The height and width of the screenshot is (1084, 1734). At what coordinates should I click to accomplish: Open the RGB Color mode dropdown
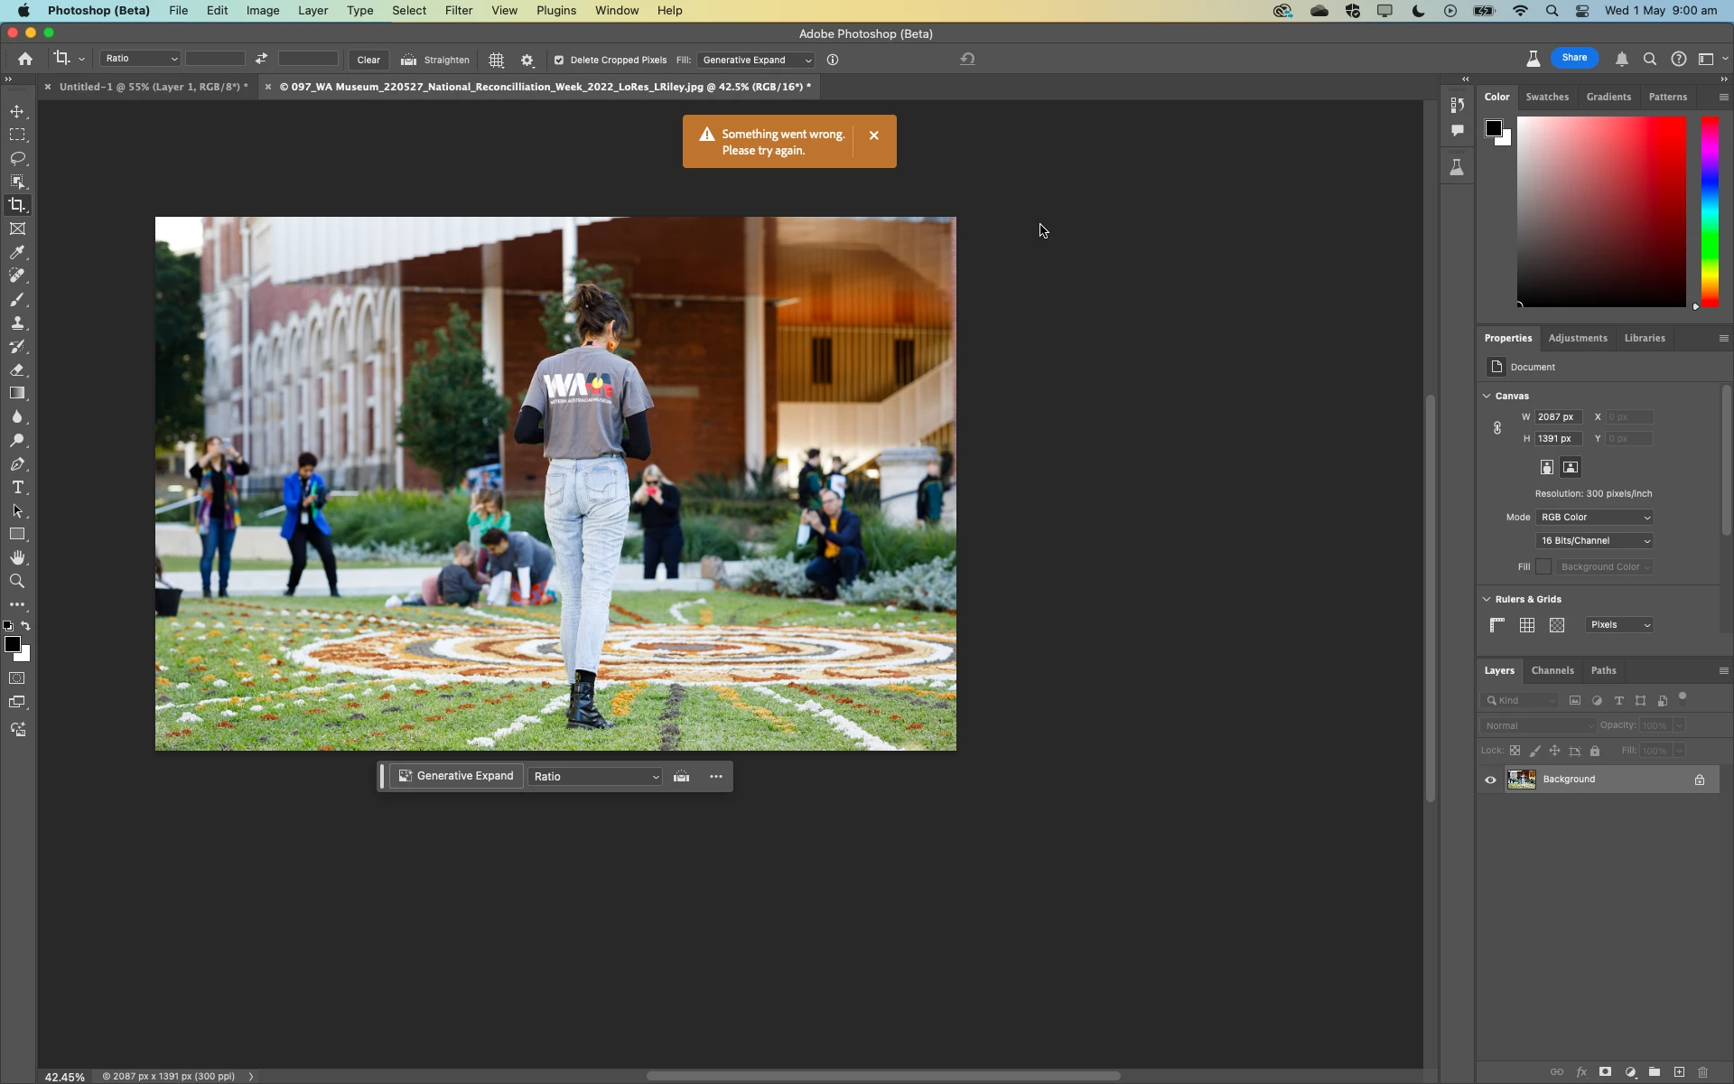[x=1594, y=518]
